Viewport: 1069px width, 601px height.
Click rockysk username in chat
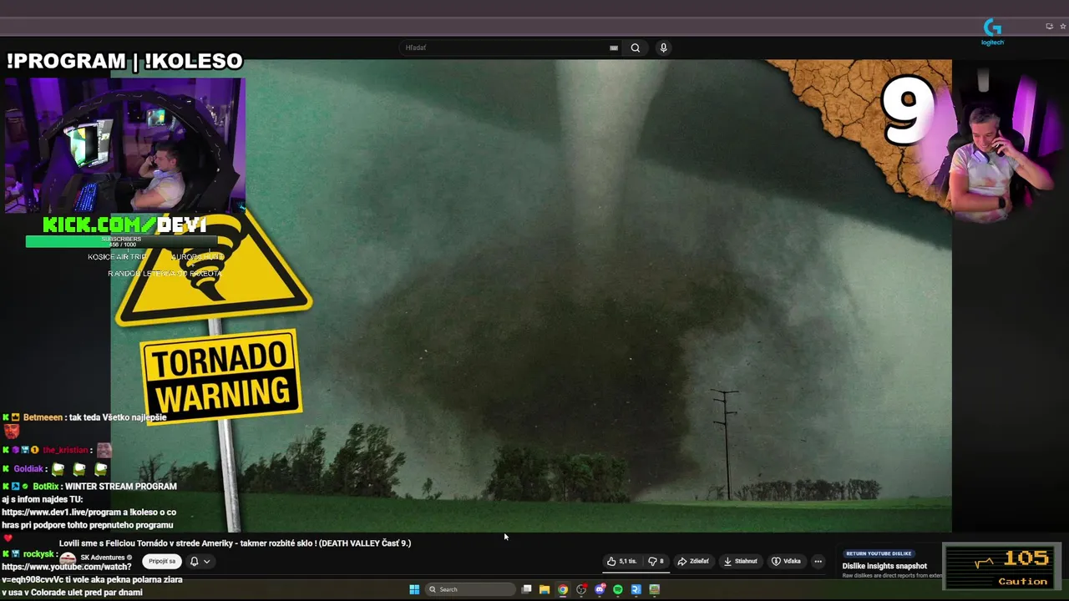(x=38, y=553)
